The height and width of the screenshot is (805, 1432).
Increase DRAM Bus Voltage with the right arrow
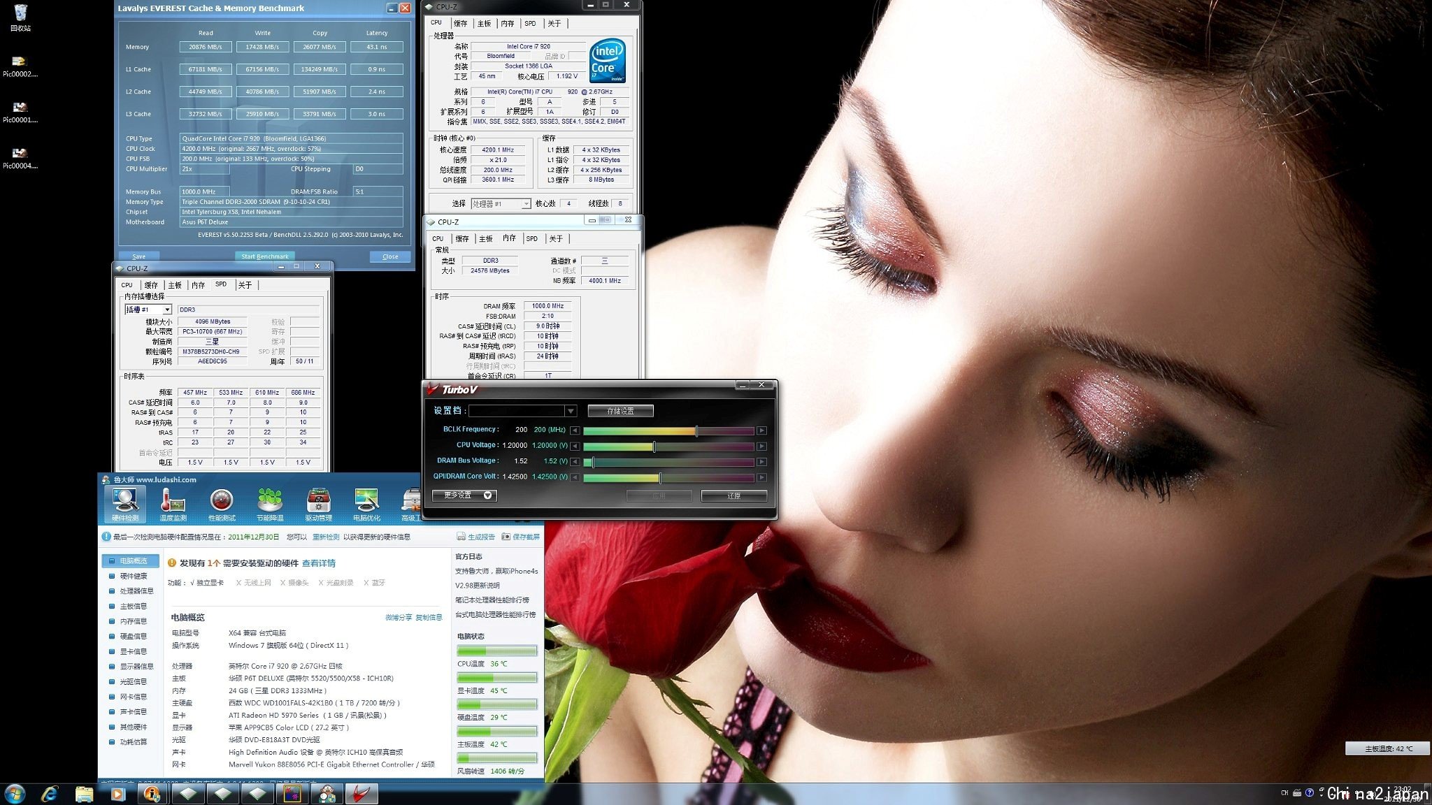coord(761,462)
